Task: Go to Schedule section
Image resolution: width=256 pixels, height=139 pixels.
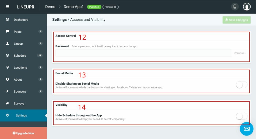Action: point(23,56)
